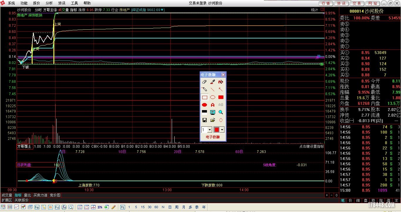Image resolution: width=401 pixels, height=212 pixels.
Task: Click the pencil drawing toolbar icon
Action: click(x=114, y=207)
